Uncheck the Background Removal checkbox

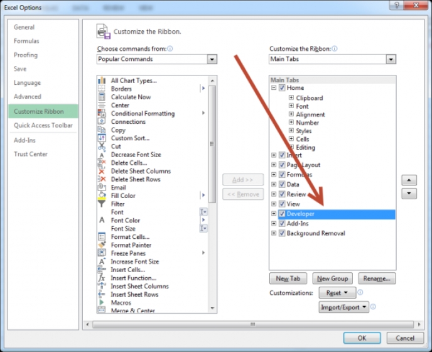point(282,233)
